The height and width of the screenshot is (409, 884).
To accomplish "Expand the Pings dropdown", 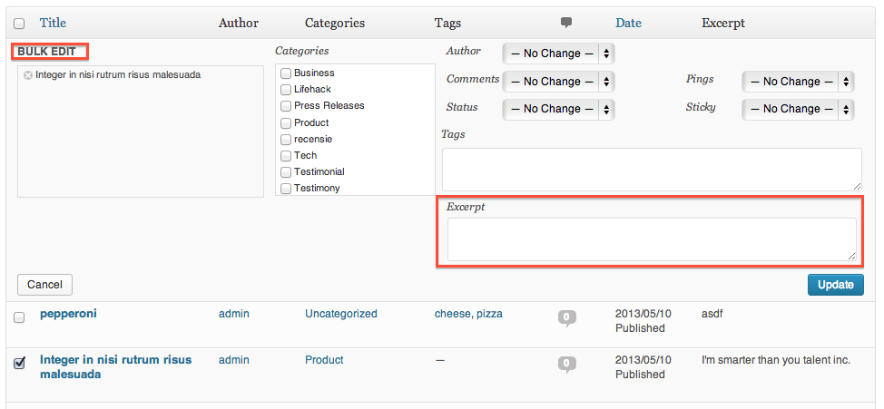I will pyautogui.click(x=798, y=82).
